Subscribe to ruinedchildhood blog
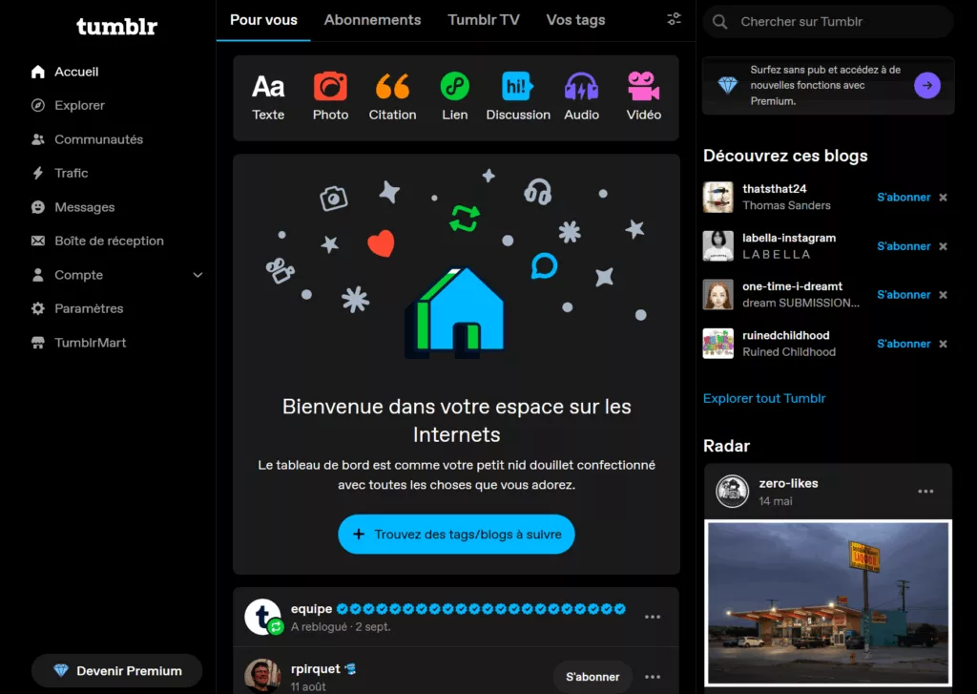The height and width of the screenshot is (694, 977). (904, 344)
